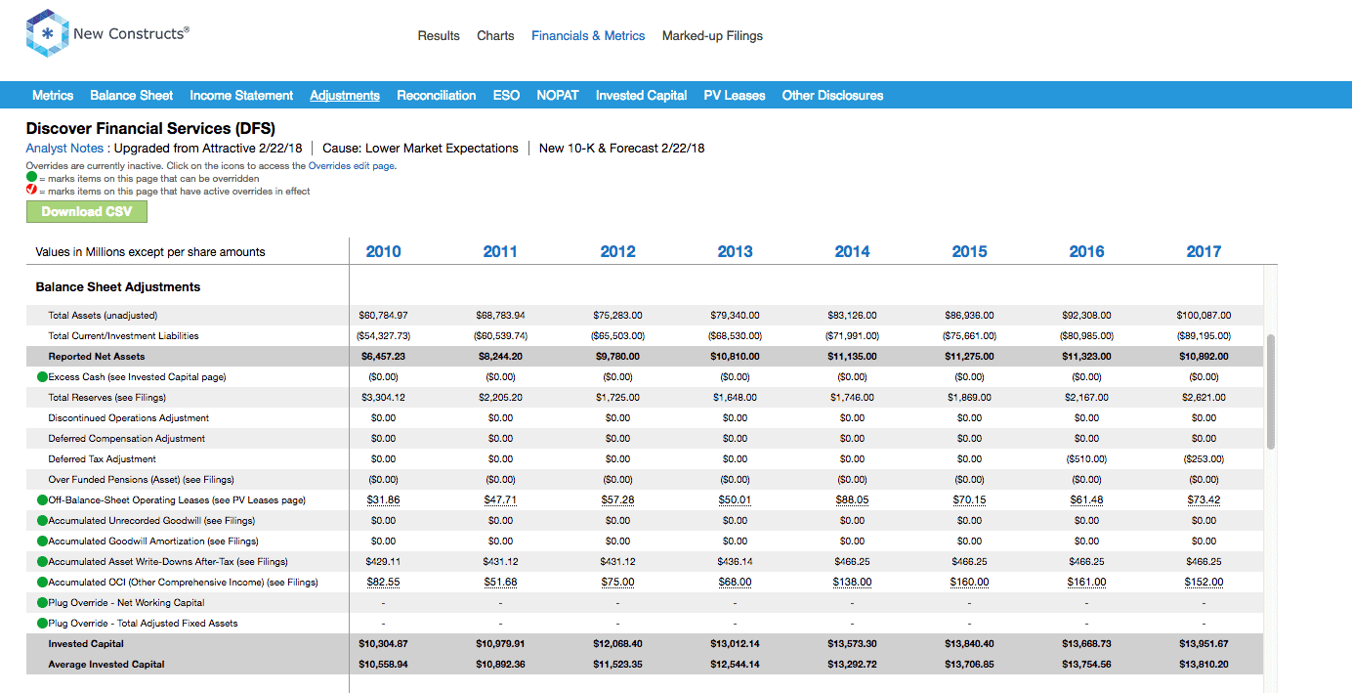The image size is (1352, 693).
Task: Open the Results page
Action: coord(439,35)
